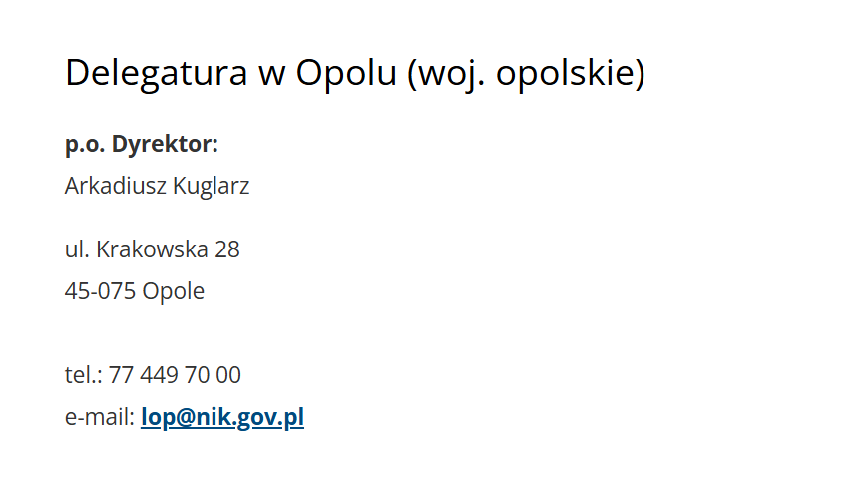857x498 pixels.
Task: Click the phone number 77 449 70 00
Action: click(x=175, y=376)
